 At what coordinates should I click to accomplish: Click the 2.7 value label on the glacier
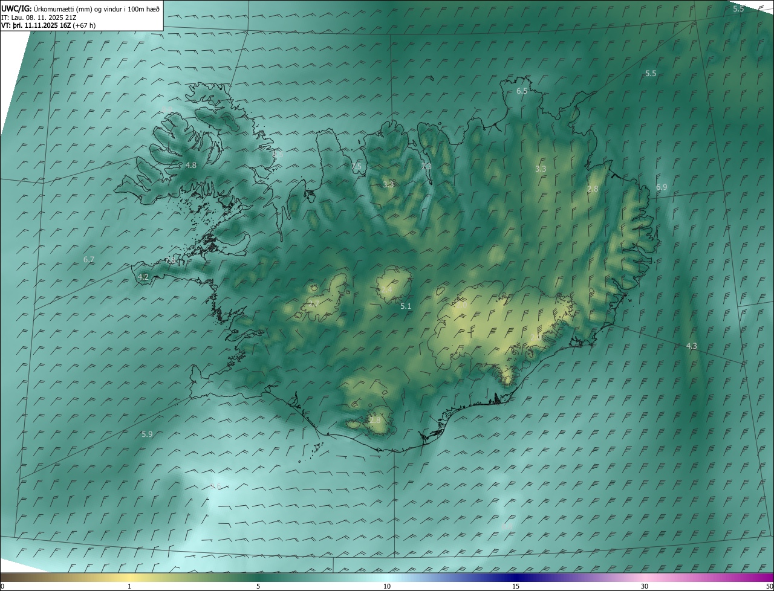coord(314,303)
